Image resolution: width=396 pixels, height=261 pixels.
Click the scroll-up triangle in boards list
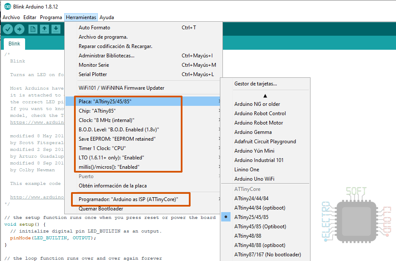tap(265, 96)
